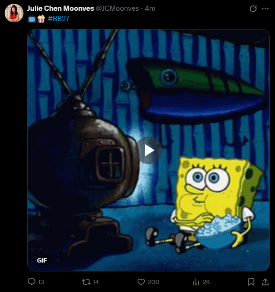Open the post via the 4m timestamp
This screenshot has height=292, width=275.
click(150, 8)
